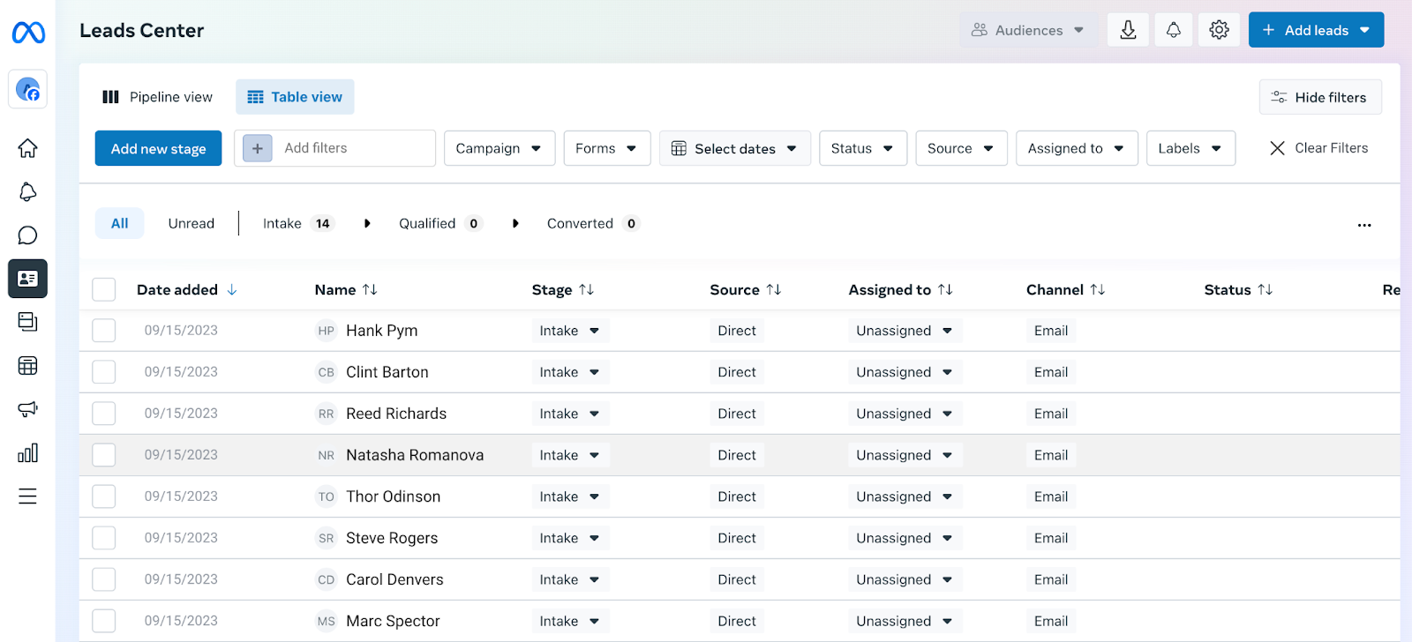Open the three-dot more options menu
The width and height of the screenshot is (1412, 642).
tap(1364, 225)
